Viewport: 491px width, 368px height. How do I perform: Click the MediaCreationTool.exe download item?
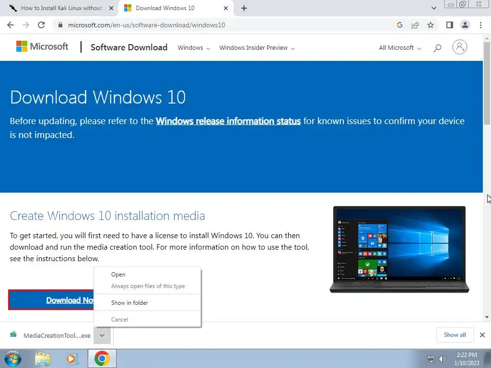(50, 335)
